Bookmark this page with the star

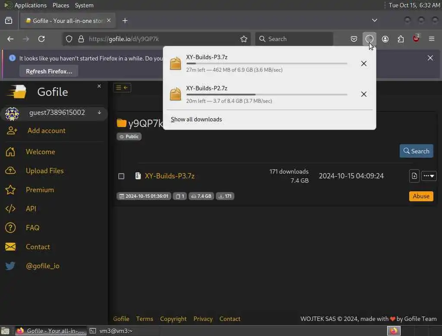tap(244, 39)
